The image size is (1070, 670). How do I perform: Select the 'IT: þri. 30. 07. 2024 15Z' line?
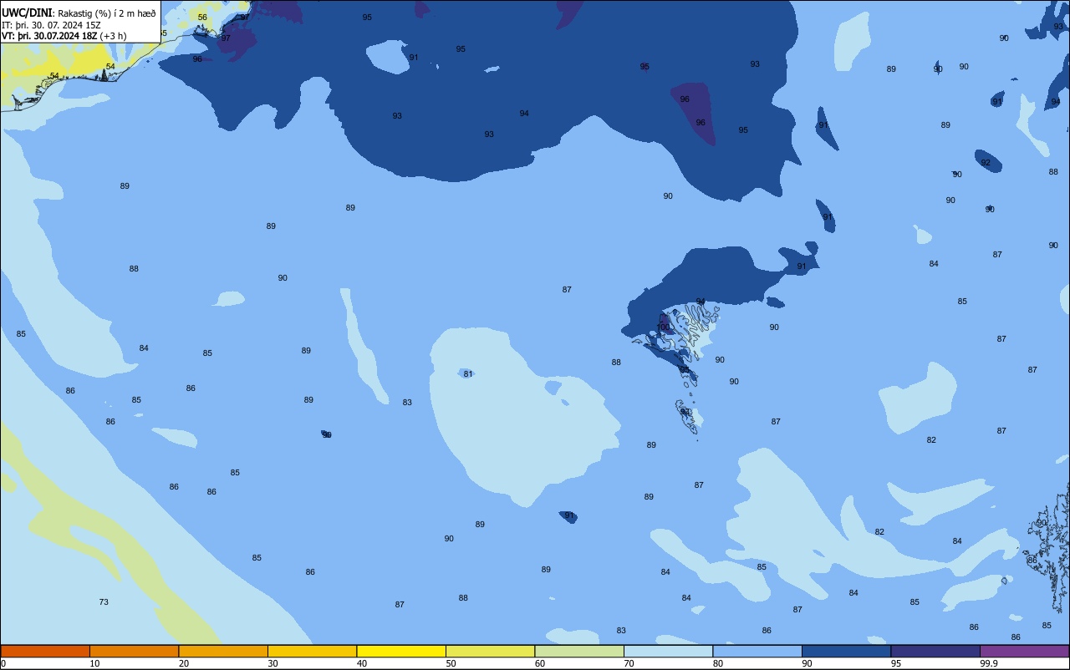click(x=51, y=24)
